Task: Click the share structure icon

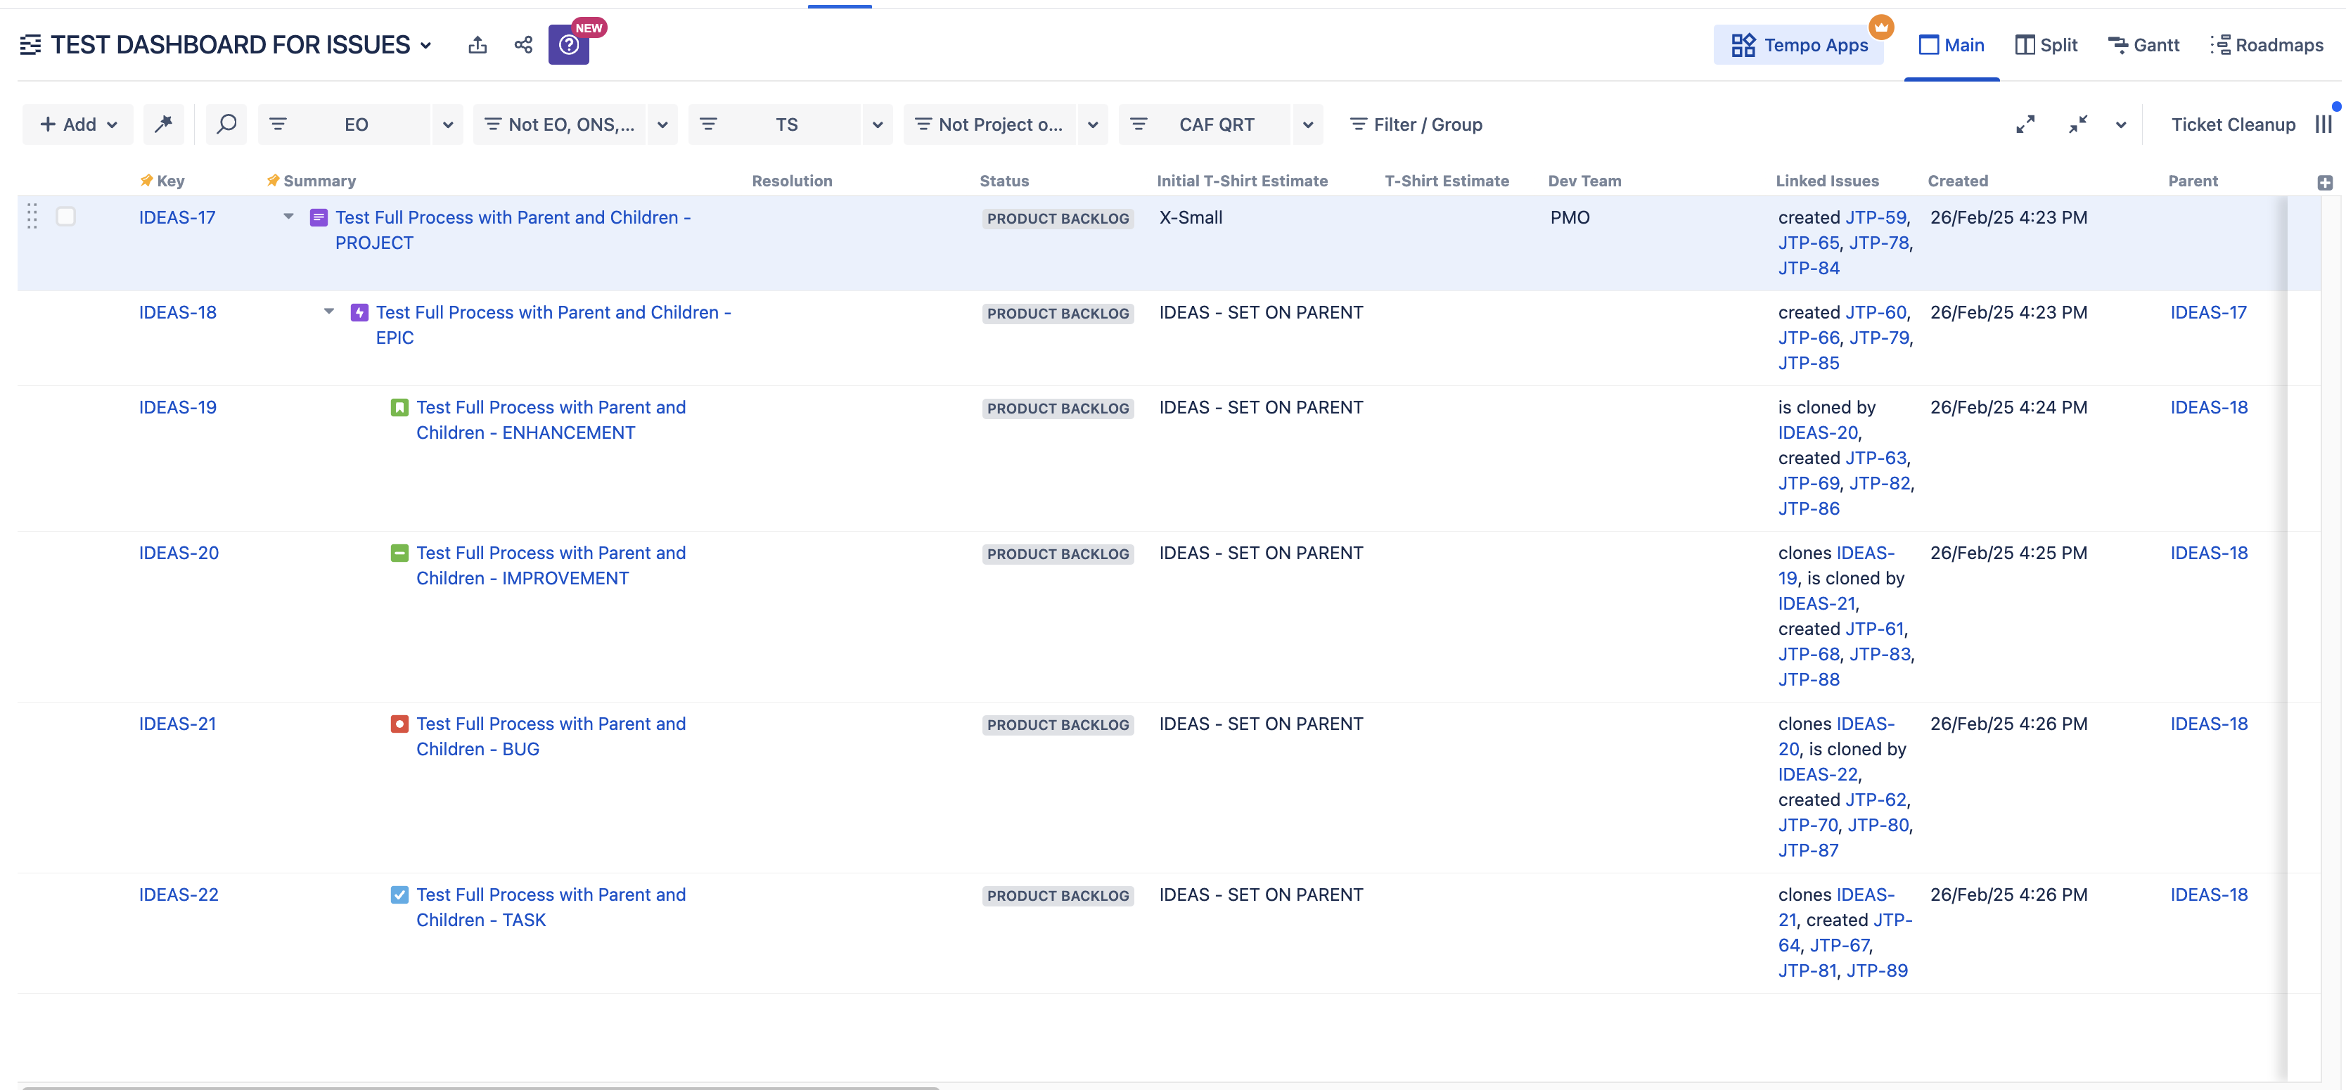Action: [x=523, y=44]
